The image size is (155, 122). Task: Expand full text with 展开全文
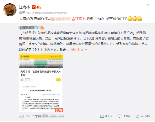pyautogui.click(x=77, y=50)
